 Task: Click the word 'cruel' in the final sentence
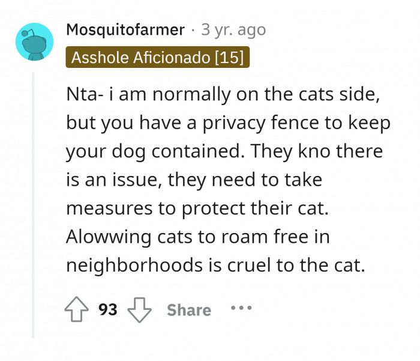click(x=249, y=265)
